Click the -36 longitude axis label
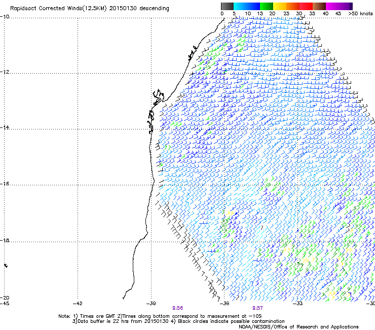This screenshot has width=375, height=330. coord(224,304)
